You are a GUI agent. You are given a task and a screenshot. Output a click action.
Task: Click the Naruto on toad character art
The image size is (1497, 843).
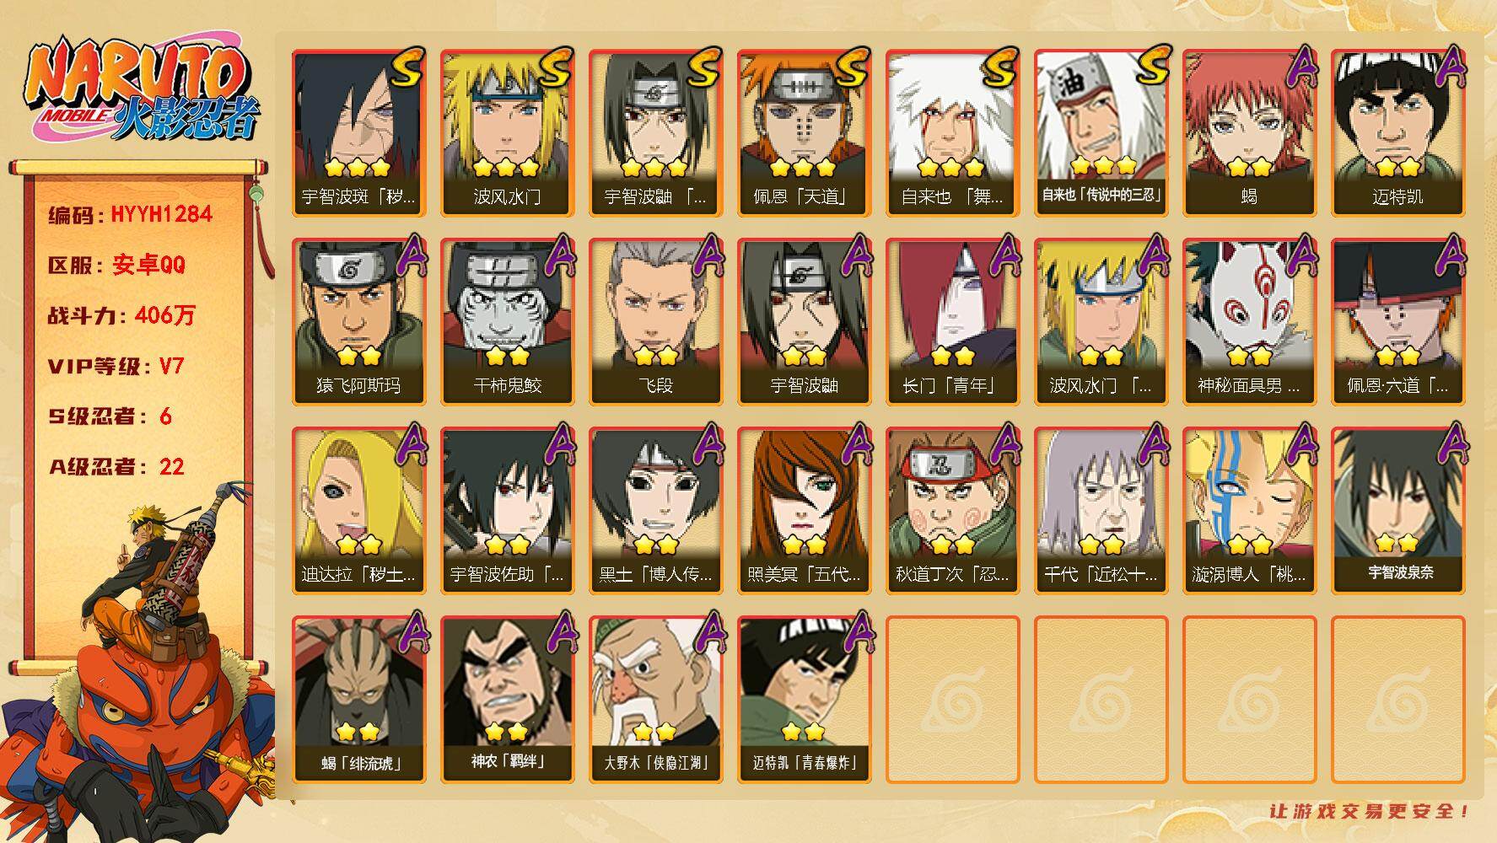pos(143,662)
